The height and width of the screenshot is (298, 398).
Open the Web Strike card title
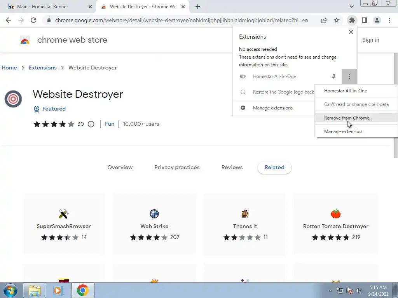tap(154, 226)
